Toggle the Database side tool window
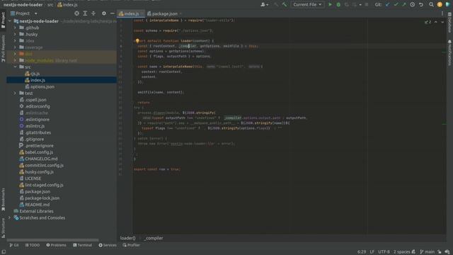This screenshot has width=453, height=255. click(x=449, y=23)
